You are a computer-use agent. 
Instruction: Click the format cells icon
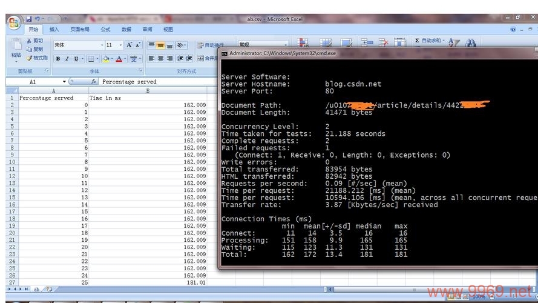click(400, 42)
